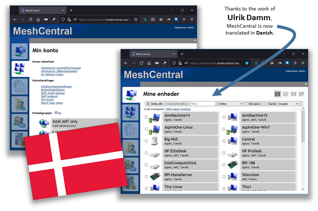Show more toolbar items in front browser
The image size is (318, 211).
[295, 63]
